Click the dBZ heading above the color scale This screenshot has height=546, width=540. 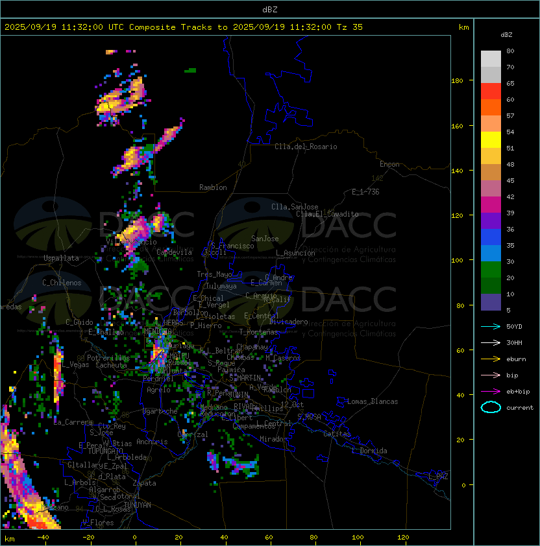pyautogui.click(x=506, y=35)
